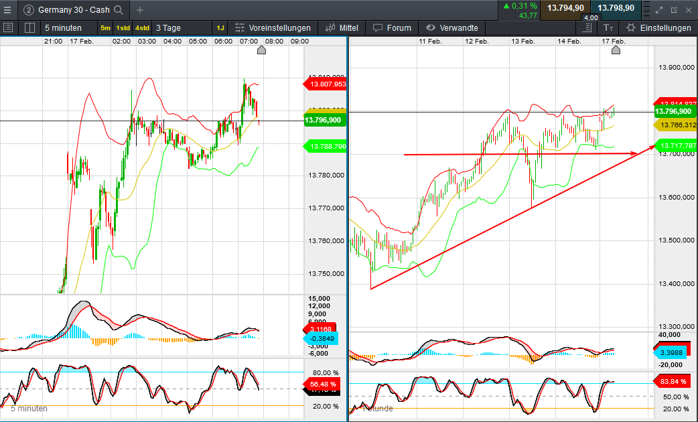
Task: Show Verwandte related instruments
Action: pos(452,28)
